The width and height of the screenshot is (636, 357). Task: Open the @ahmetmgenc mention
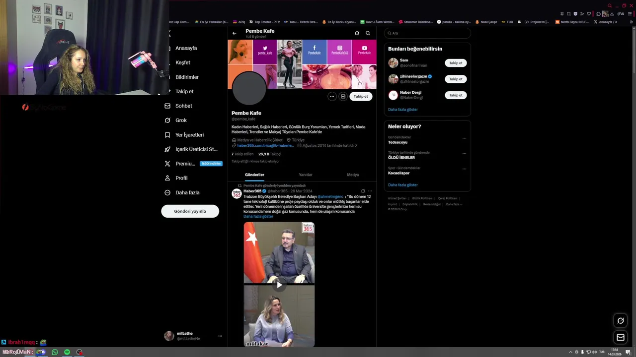[x=330, y=197]
